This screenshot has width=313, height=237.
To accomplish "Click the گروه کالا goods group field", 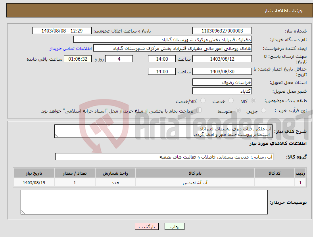I will click(164, 157).
